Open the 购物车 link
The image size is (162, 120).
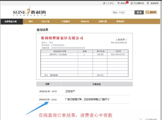[x=123, y=3]
